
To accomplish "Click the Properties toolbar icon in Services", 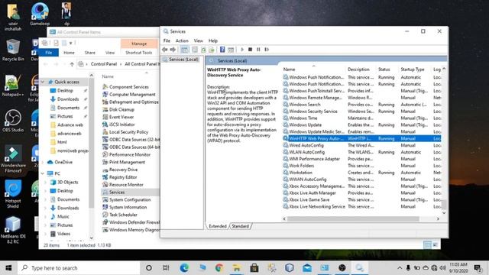I will point(195,50).
